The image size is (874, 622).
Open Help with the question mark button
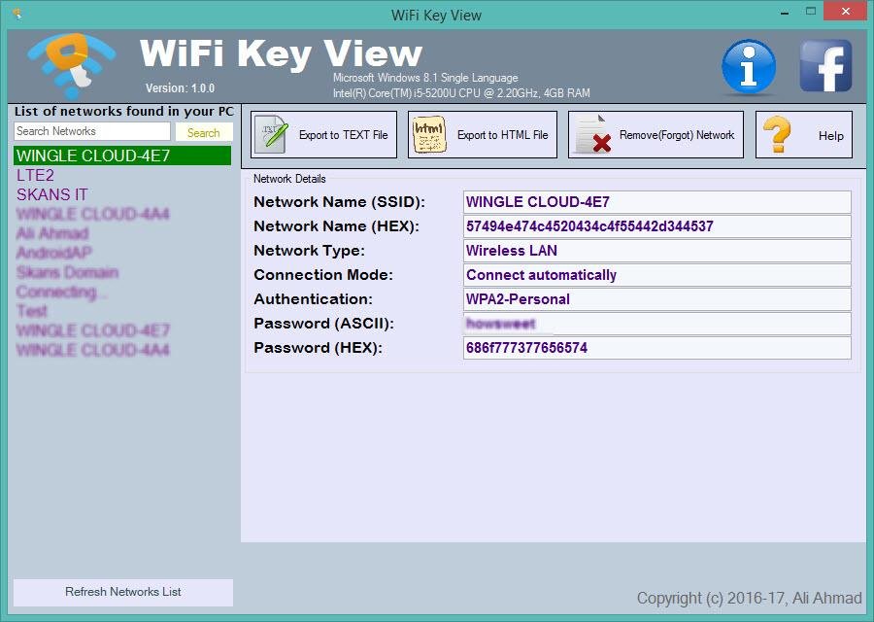(x=804, y=134)
